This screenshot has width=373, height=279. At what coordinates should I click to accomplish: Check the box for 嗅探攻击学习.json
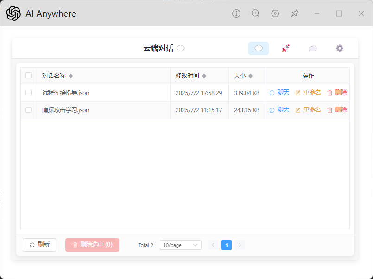tap(29, 110)
